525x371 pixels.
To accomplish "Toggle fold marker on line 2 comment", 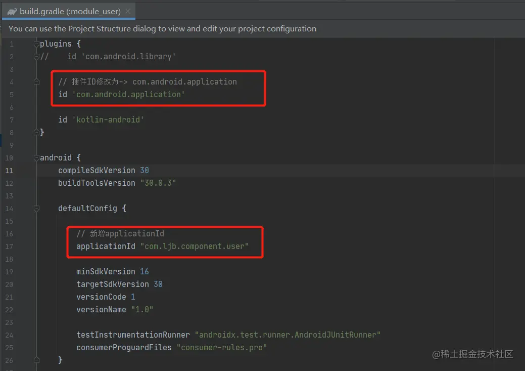I will (36, 57).
